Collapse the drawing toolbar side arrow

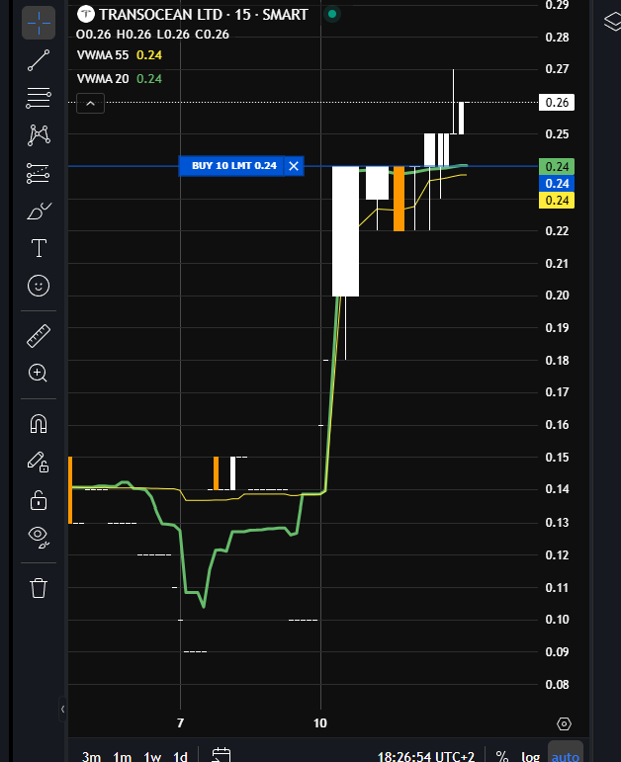(62, 710)
